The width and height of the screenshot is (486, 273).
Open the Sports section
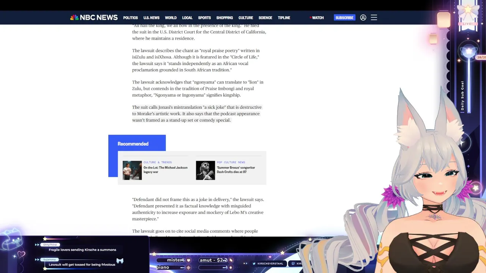tap(204, 18)
